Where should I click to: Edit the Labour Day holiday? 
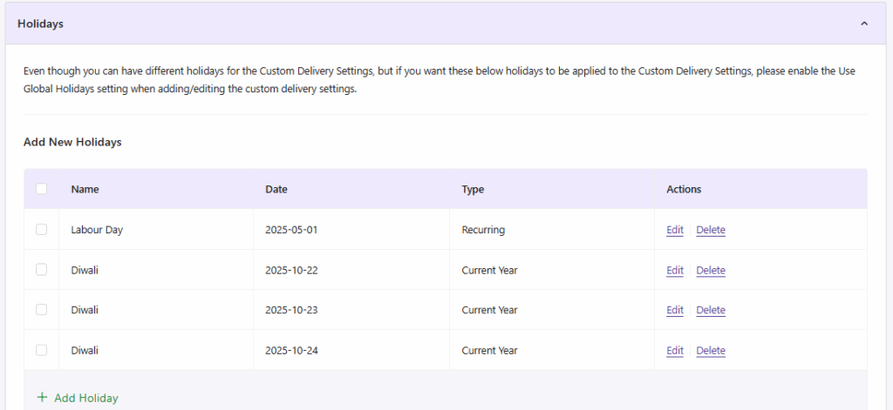click(x=675, y=230)
